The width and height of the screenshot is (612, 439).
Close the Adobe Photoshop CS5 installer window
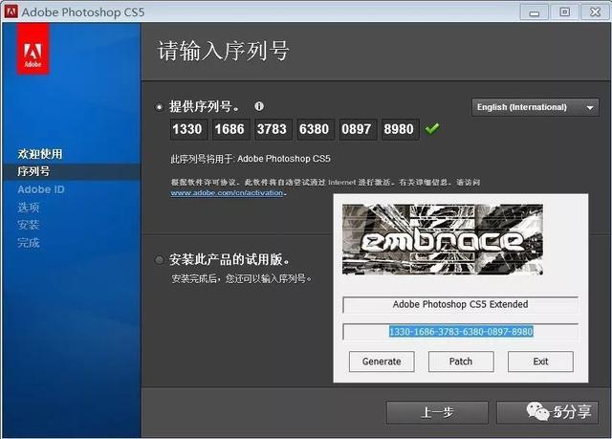tap(595, 12)
